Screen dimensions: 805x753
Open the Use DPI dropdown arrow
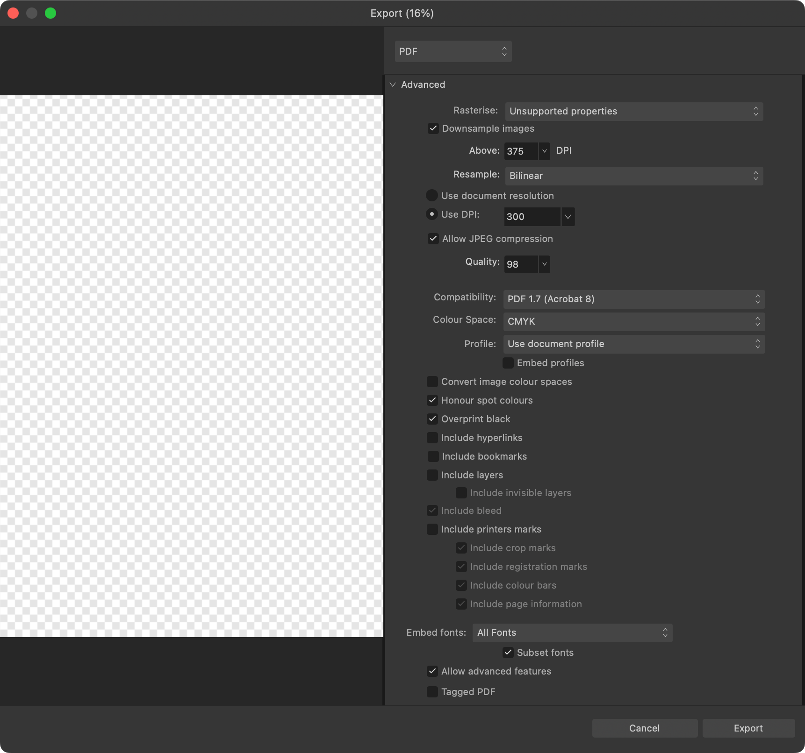pos(568,217)
